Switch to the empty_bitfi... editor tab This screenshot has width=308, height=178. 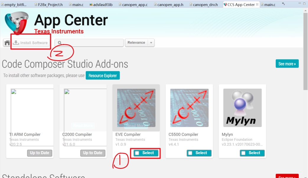(x=14, y=4)
